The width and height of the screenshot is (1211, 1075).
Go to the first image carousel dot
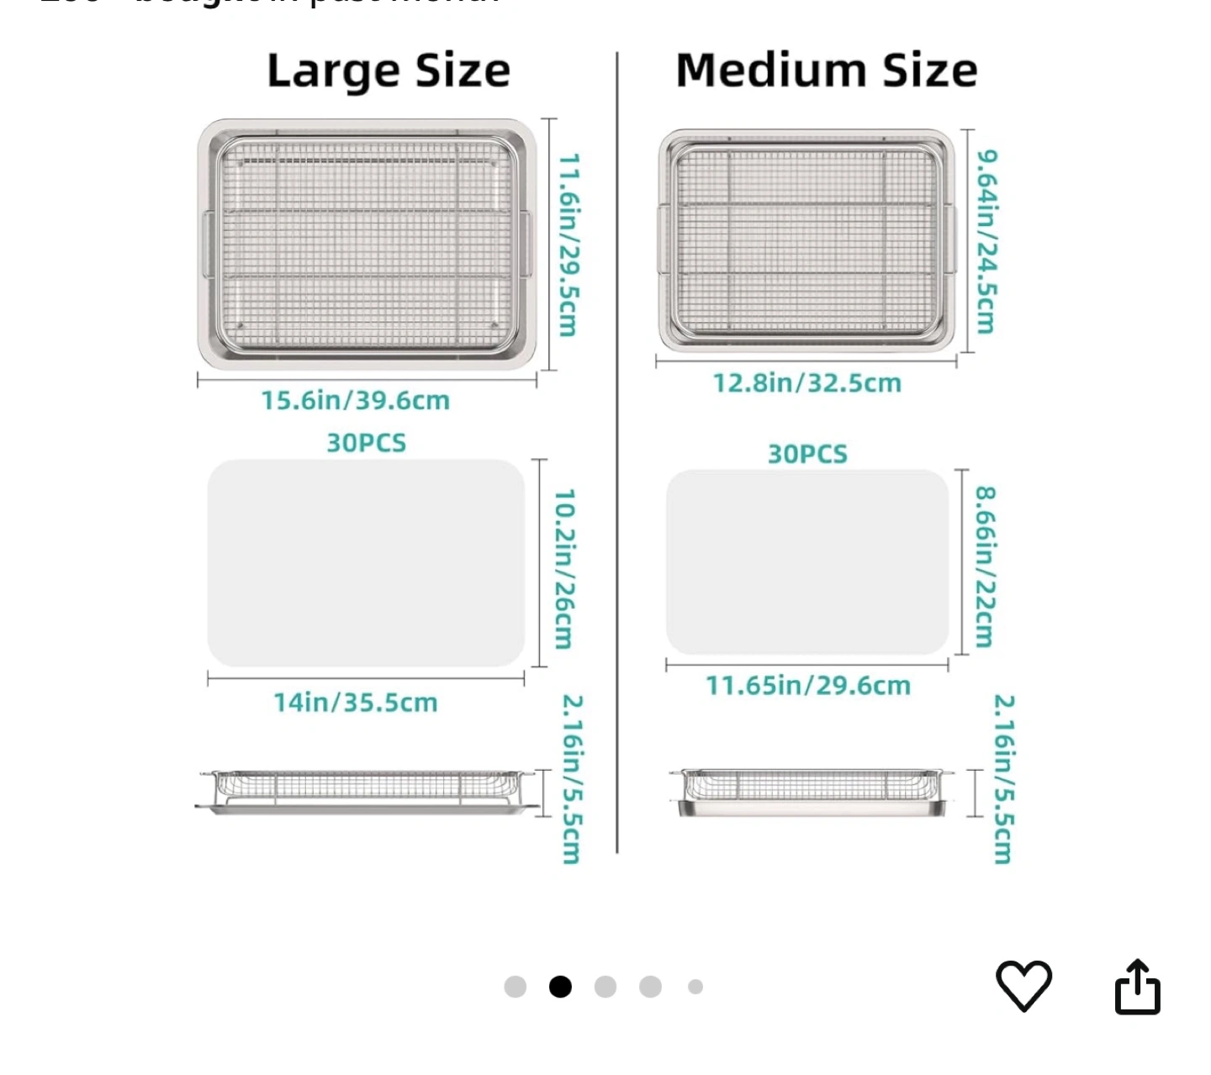point(516,987)
